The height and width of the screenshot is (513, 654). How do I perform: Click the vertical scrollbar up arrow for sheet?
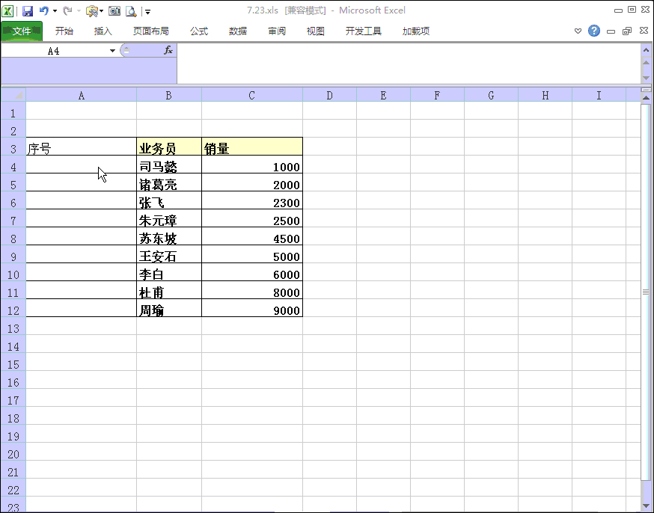click(646, 98)
